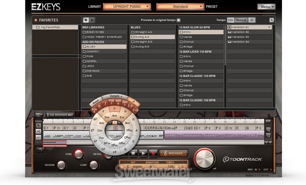Zoom in on the song track
306x185 pixels.
[x=268, y=129]
